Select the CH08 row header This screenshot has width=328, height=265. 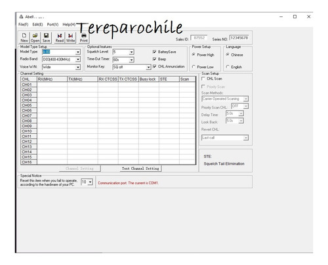(x=29, y=121)
